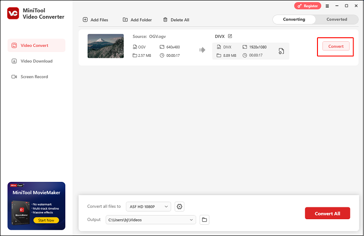The image size is (364, 236).
Task: Open the hamburger menu icon
Action: point(327,6)
